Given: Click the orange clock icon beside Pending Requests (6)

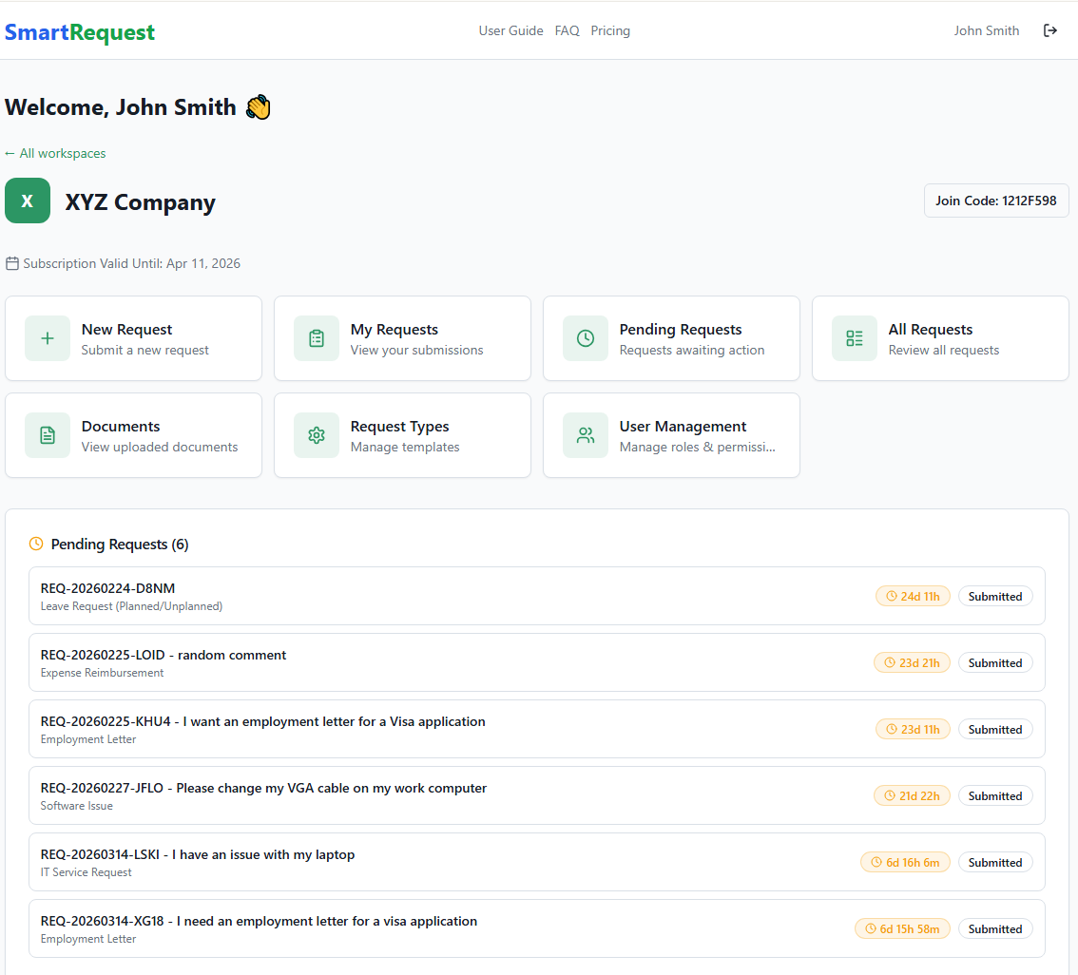Looking at the screenshot, I should (x=36, y=544).
